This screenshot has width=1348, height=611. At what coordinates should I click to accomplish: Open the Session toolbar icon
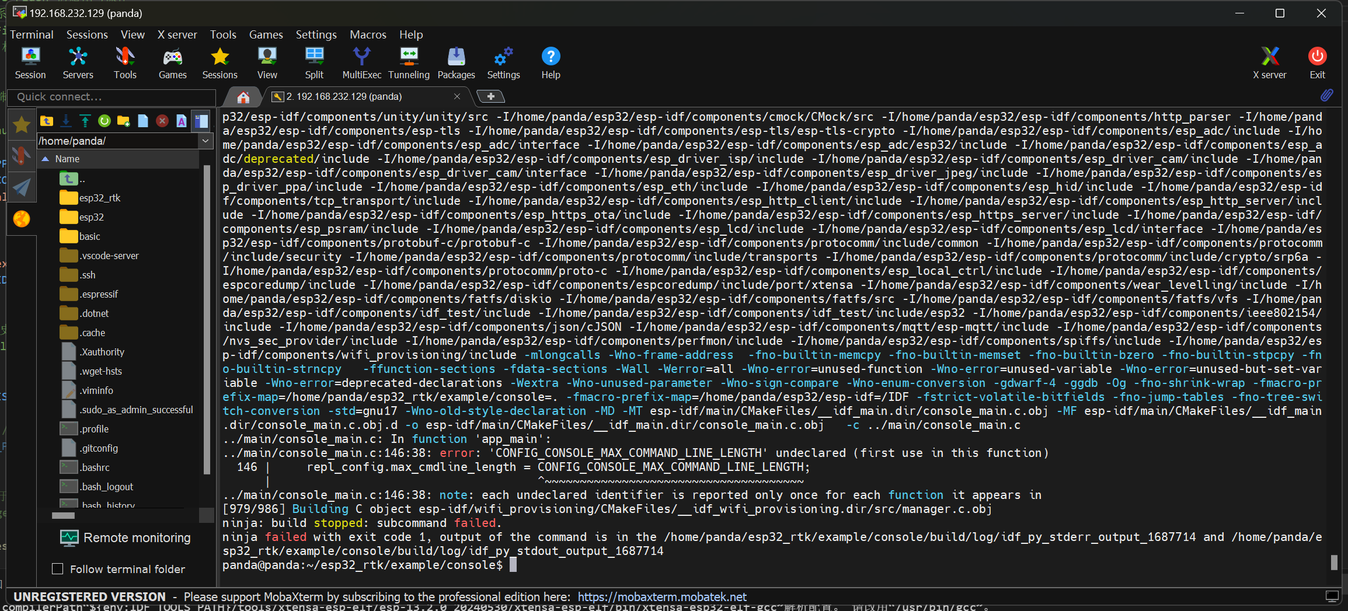coord(30,63)
